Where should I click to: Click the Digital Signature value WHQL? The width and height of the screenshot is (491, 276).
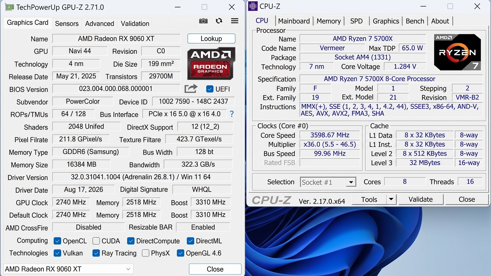tap(202, 189)
